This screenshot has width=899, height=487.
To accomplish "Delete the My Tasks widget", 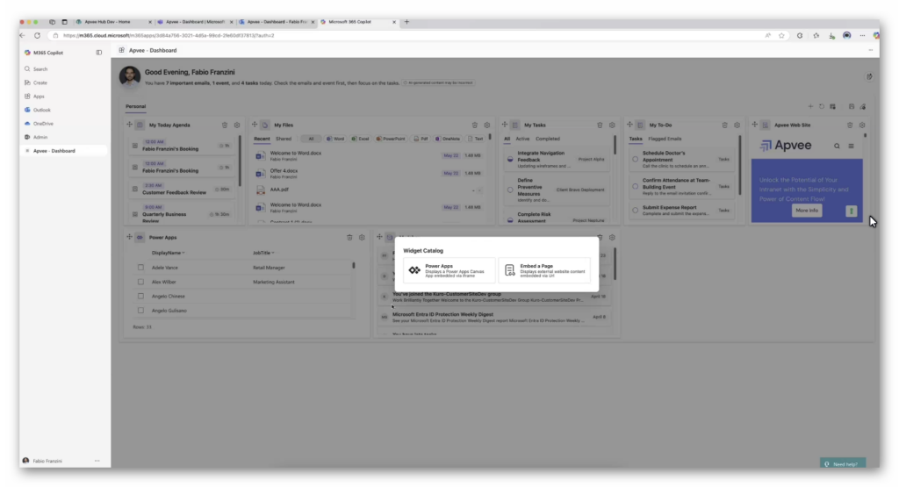I will coord(600,125).
